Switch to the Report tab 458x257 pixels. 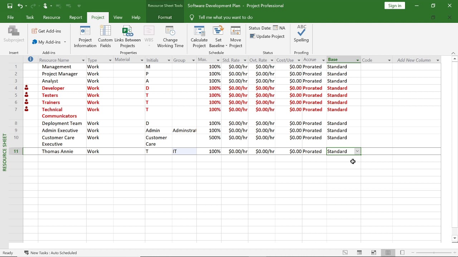(75, 17)
